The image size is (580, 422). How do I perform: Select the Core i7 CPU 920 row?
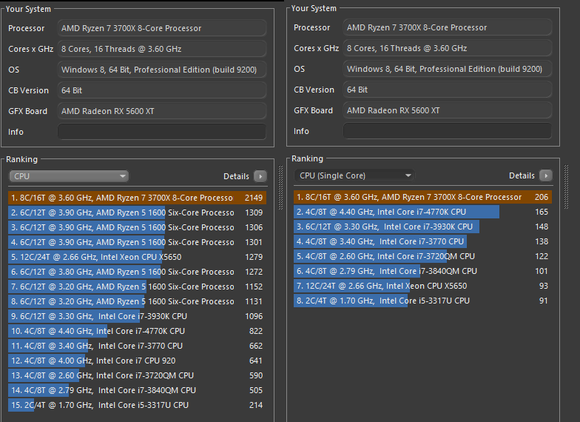[x=137, y=361]
